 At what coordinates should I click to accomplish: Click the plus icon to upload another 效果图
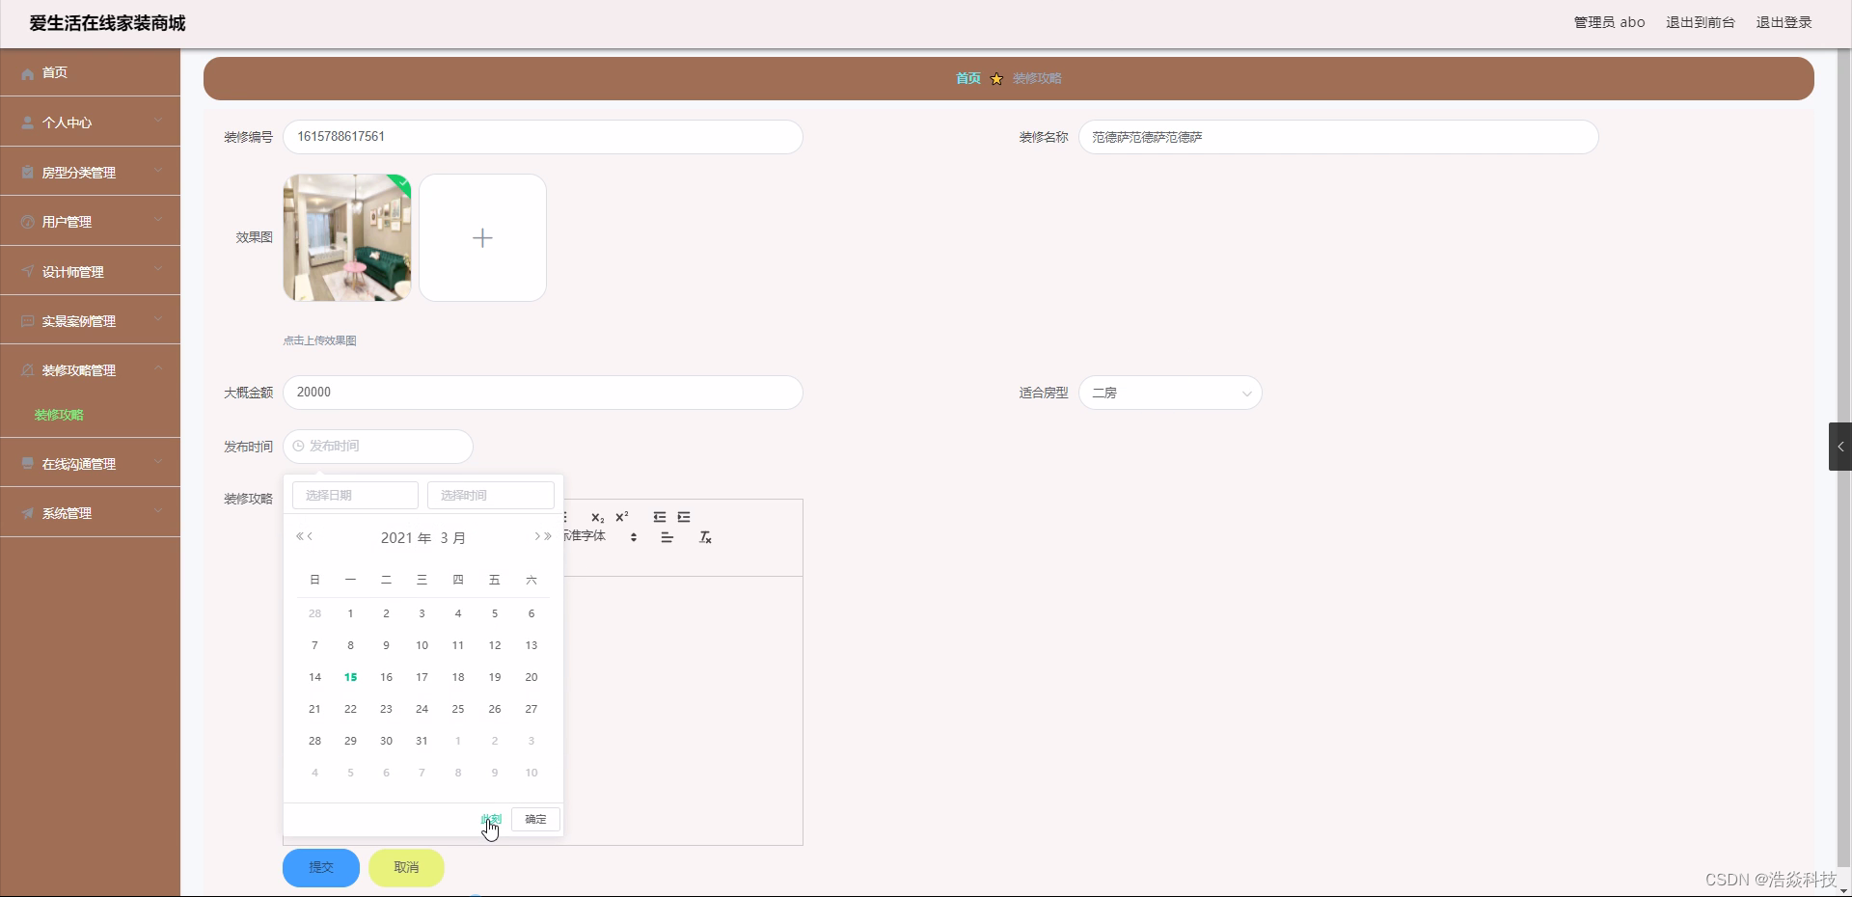[482, 238]
